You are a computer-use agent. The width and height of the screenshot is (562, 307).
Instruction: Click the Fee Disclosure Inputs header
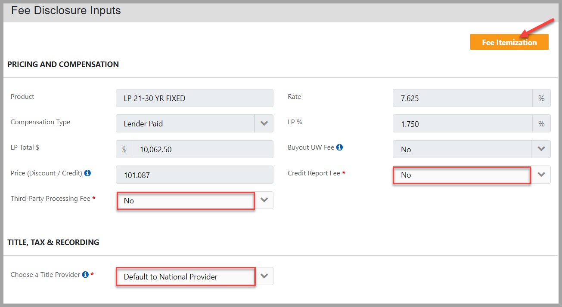point(65,10)
